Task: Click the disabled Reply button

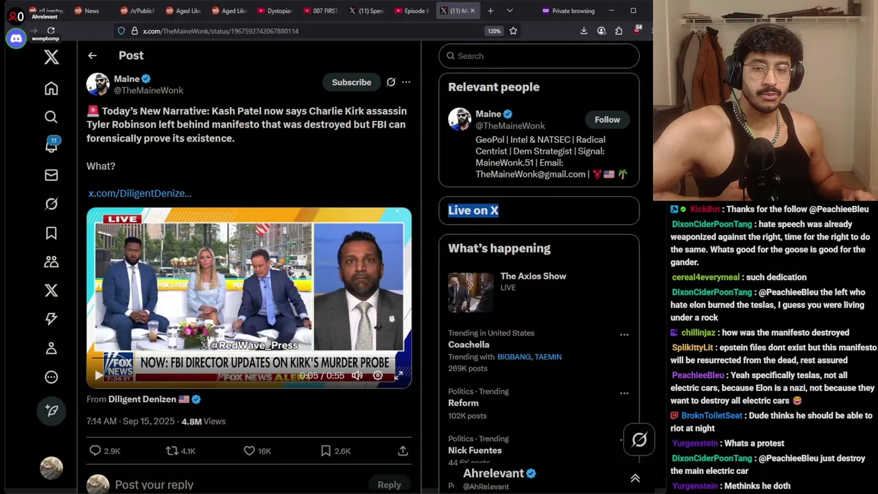Action: pos(389,484)
